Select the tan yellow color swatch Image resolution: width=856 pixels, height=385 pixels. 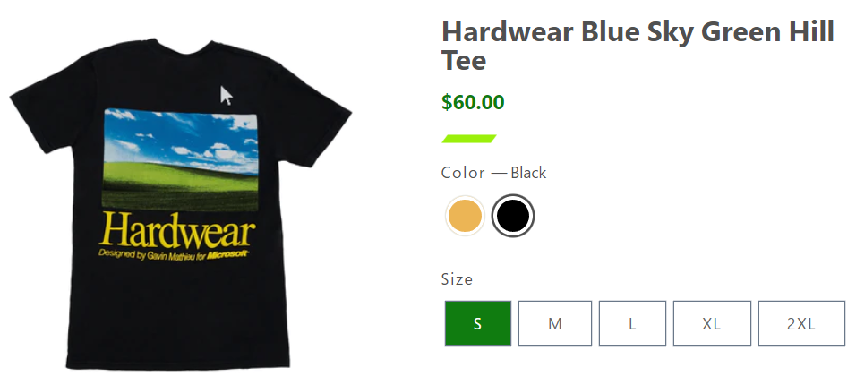pyautogui.click(x=465, y=216)
